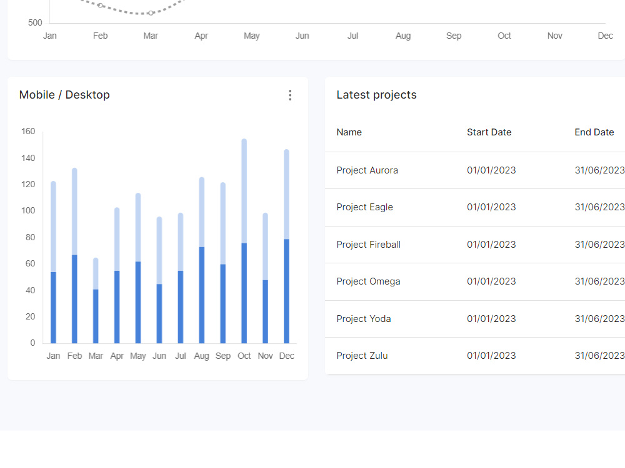Click the Dec label on top line chart axis
The width and height of the screenshot is (625, 468).
[605, 36]
